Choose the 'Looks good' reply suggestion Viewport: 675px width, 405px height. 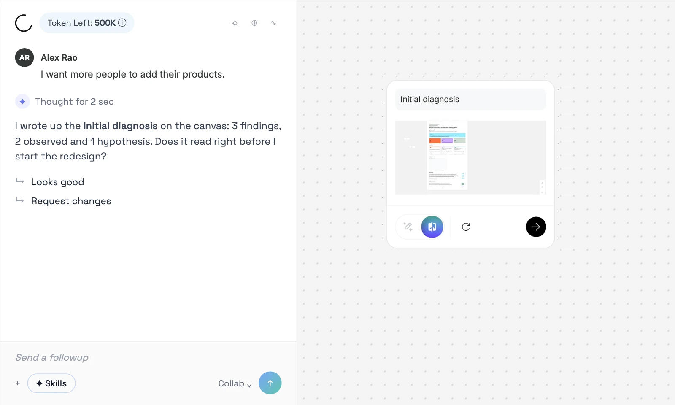[57, 182]
